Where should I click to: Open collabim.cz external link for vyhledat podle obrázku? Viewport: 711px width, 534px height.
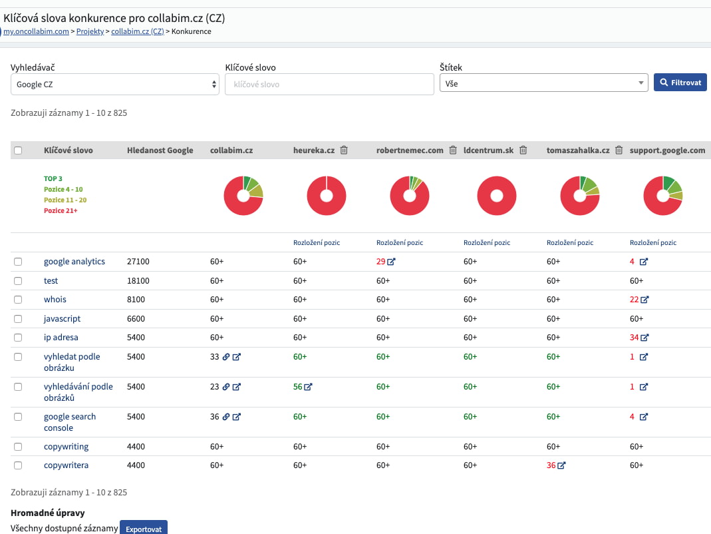point(237,357)
